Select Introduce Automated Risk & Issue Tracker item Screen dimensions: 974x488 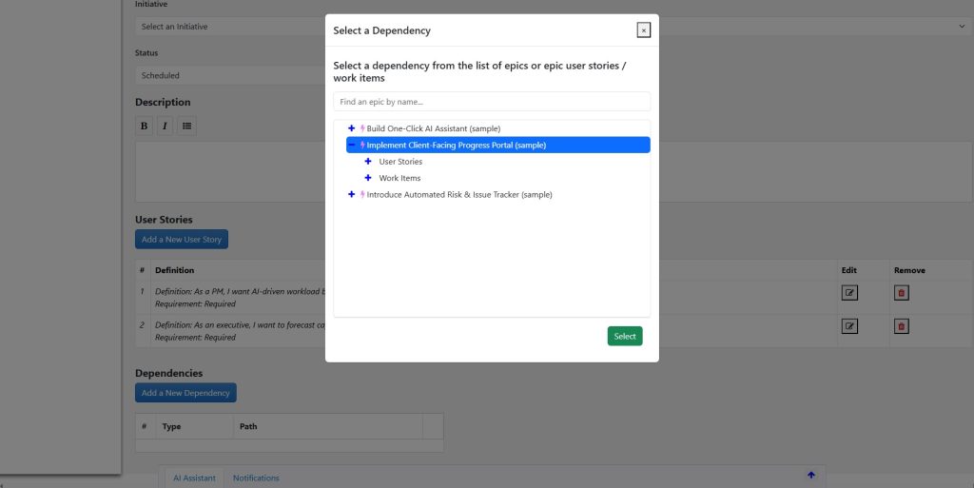point(458,195)
